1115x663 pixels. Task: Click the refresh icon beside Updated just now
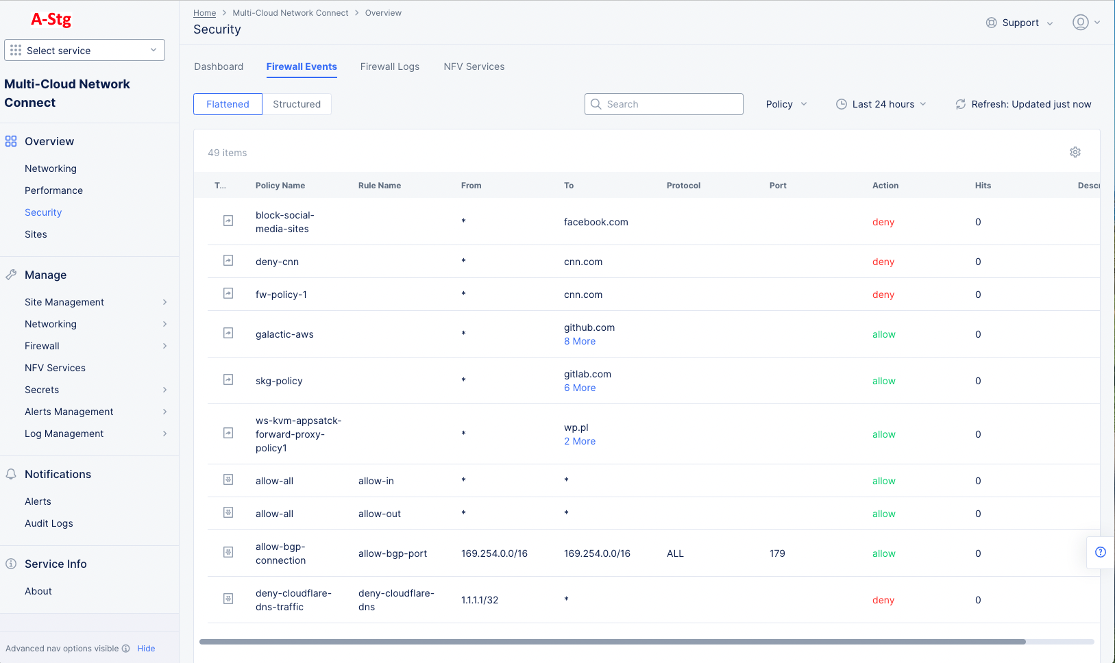(x=960, y=104)
